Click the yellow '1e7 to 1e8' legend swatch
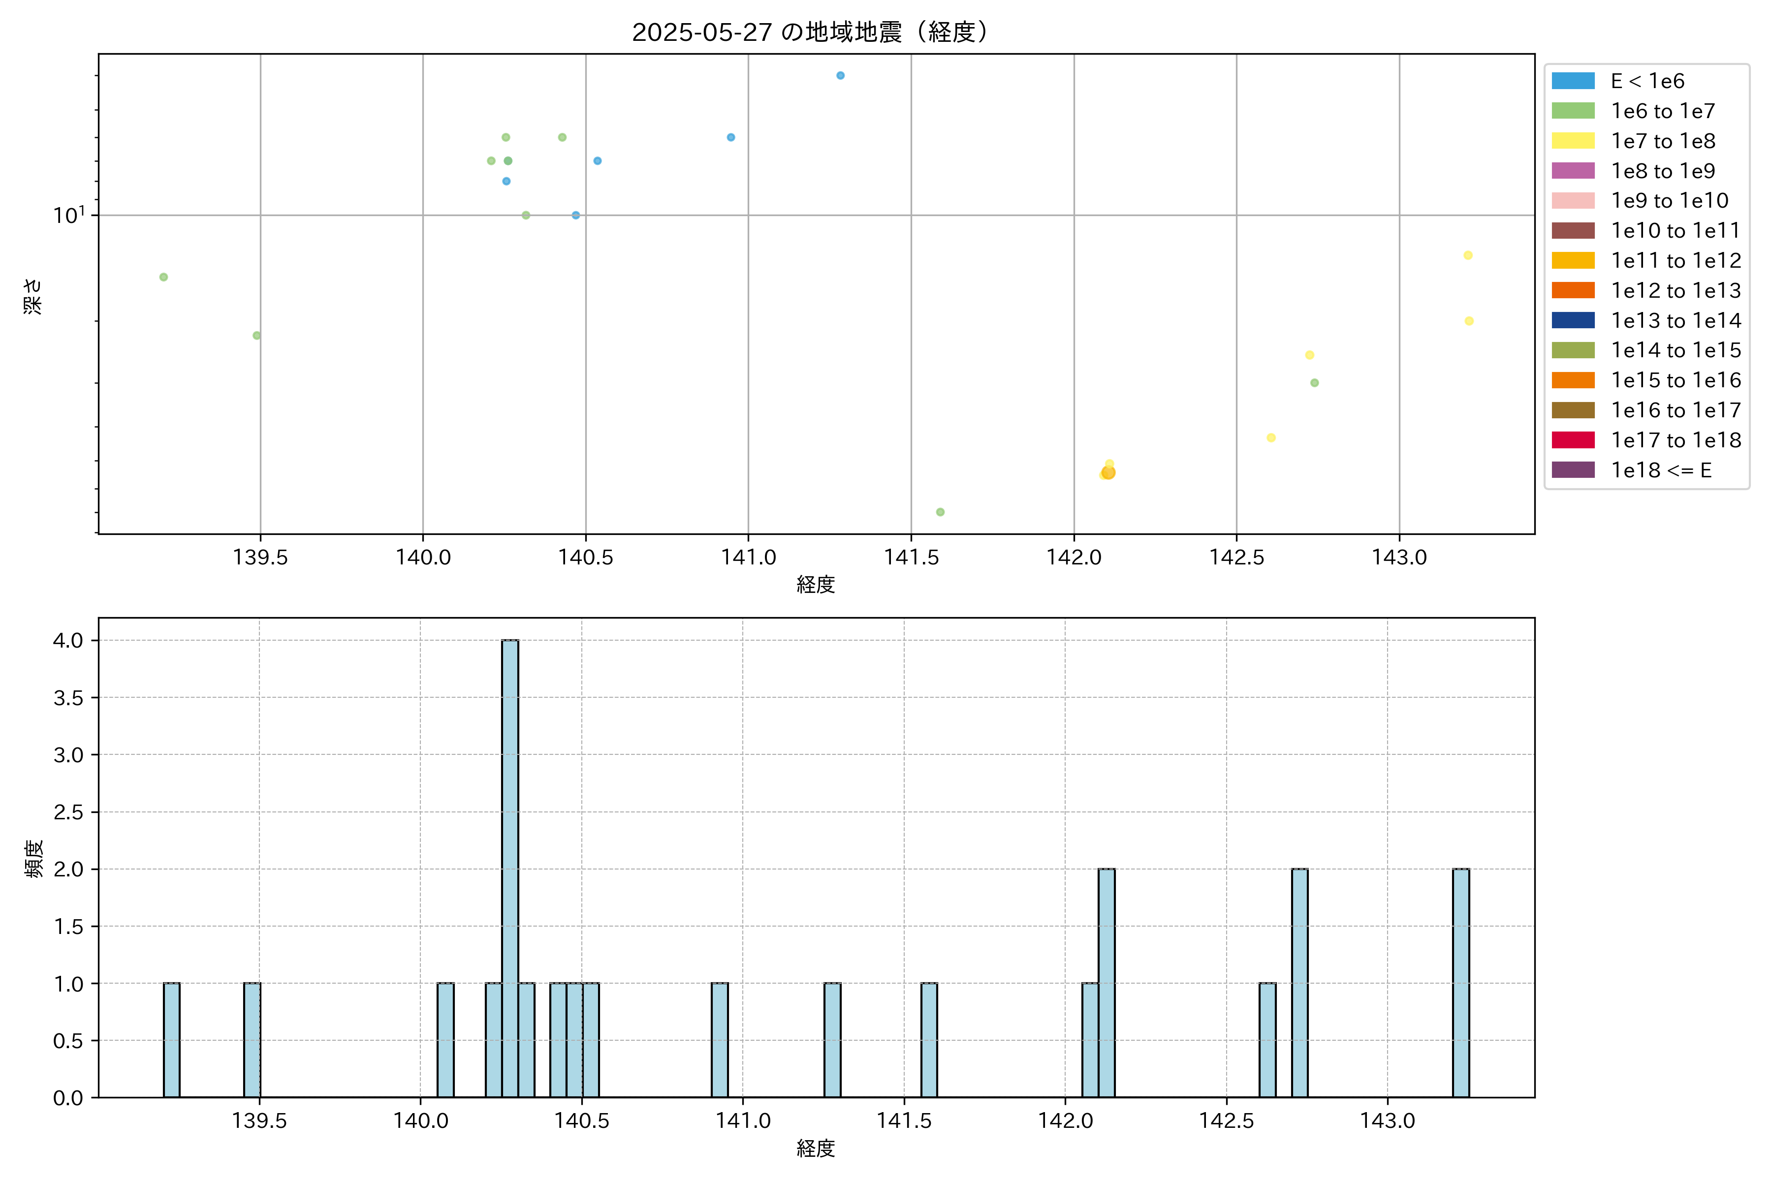Viewport: 1772px width, 1181px height. point(1573,141)
